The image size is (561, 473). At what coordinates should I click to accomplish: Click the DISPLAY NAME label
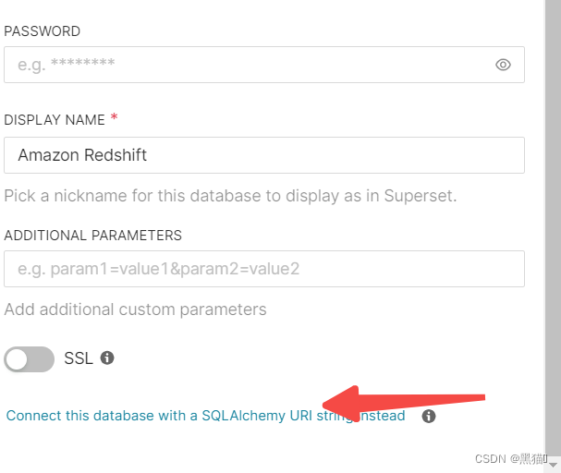click(x=55, y=120)
